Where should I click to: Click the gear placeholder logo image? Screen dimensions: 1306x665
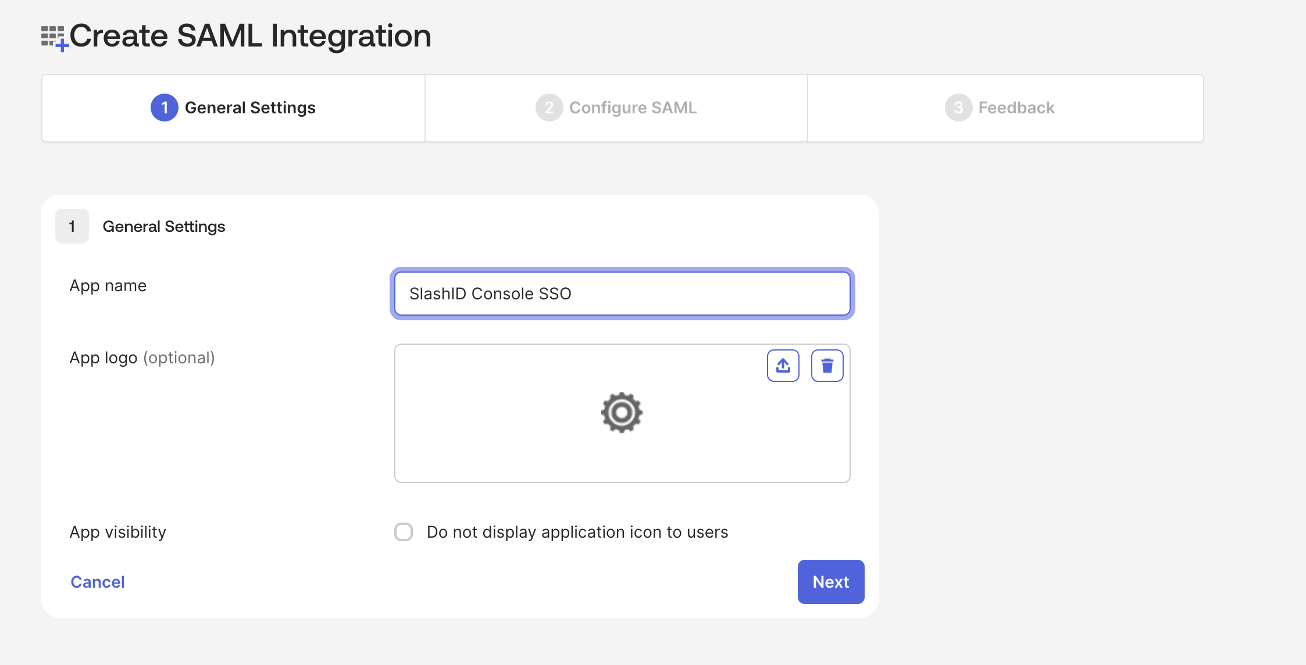(622, 413)
